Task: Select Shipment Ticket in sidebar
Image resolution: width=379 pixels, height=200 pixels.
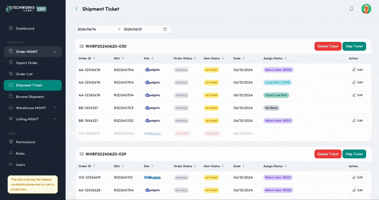Action: [33, 85]
